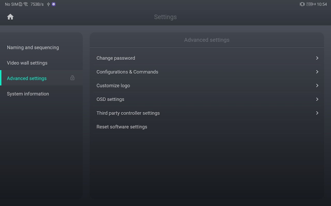Open the Customize logo entry
Image resolution: width=331 pixels, height=206 pixels.
(207, 85)
